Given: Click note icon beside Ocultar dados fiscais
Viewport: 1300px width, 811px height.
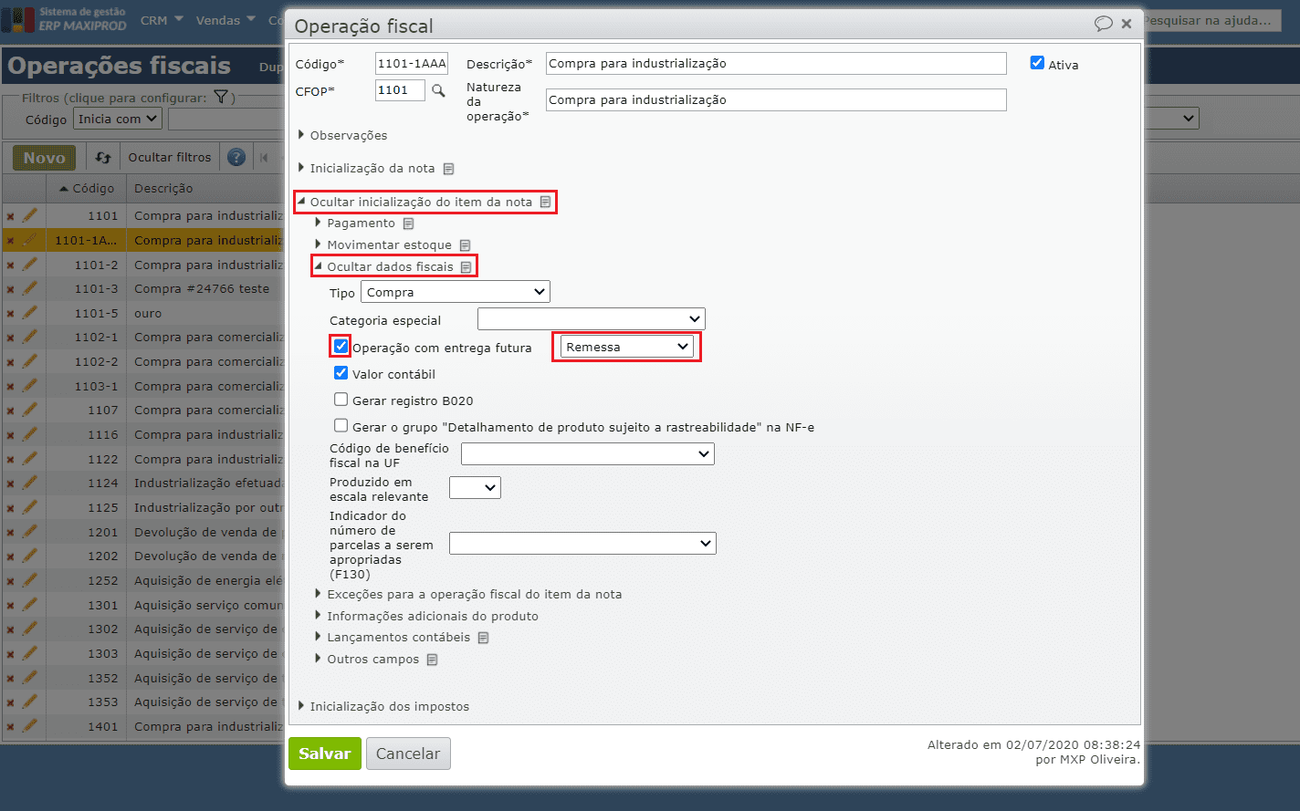Looking at the screenshot, I should [x=466, y=267].
